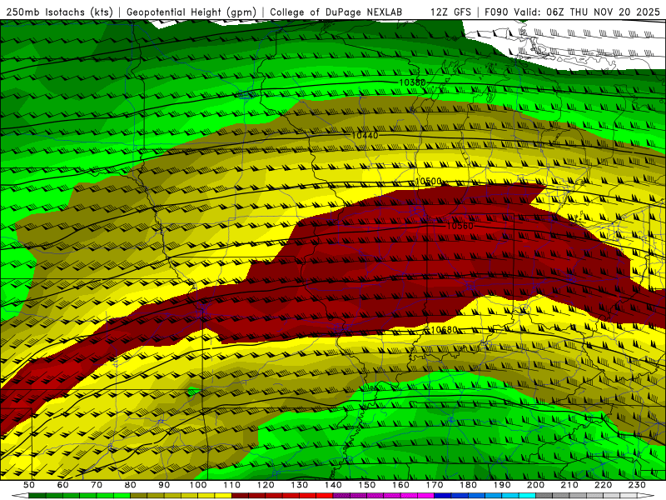The width and height of the screenshot is (666, 500).
Task: Click the 100 knot legend value
Action: (x=198, y=485)
